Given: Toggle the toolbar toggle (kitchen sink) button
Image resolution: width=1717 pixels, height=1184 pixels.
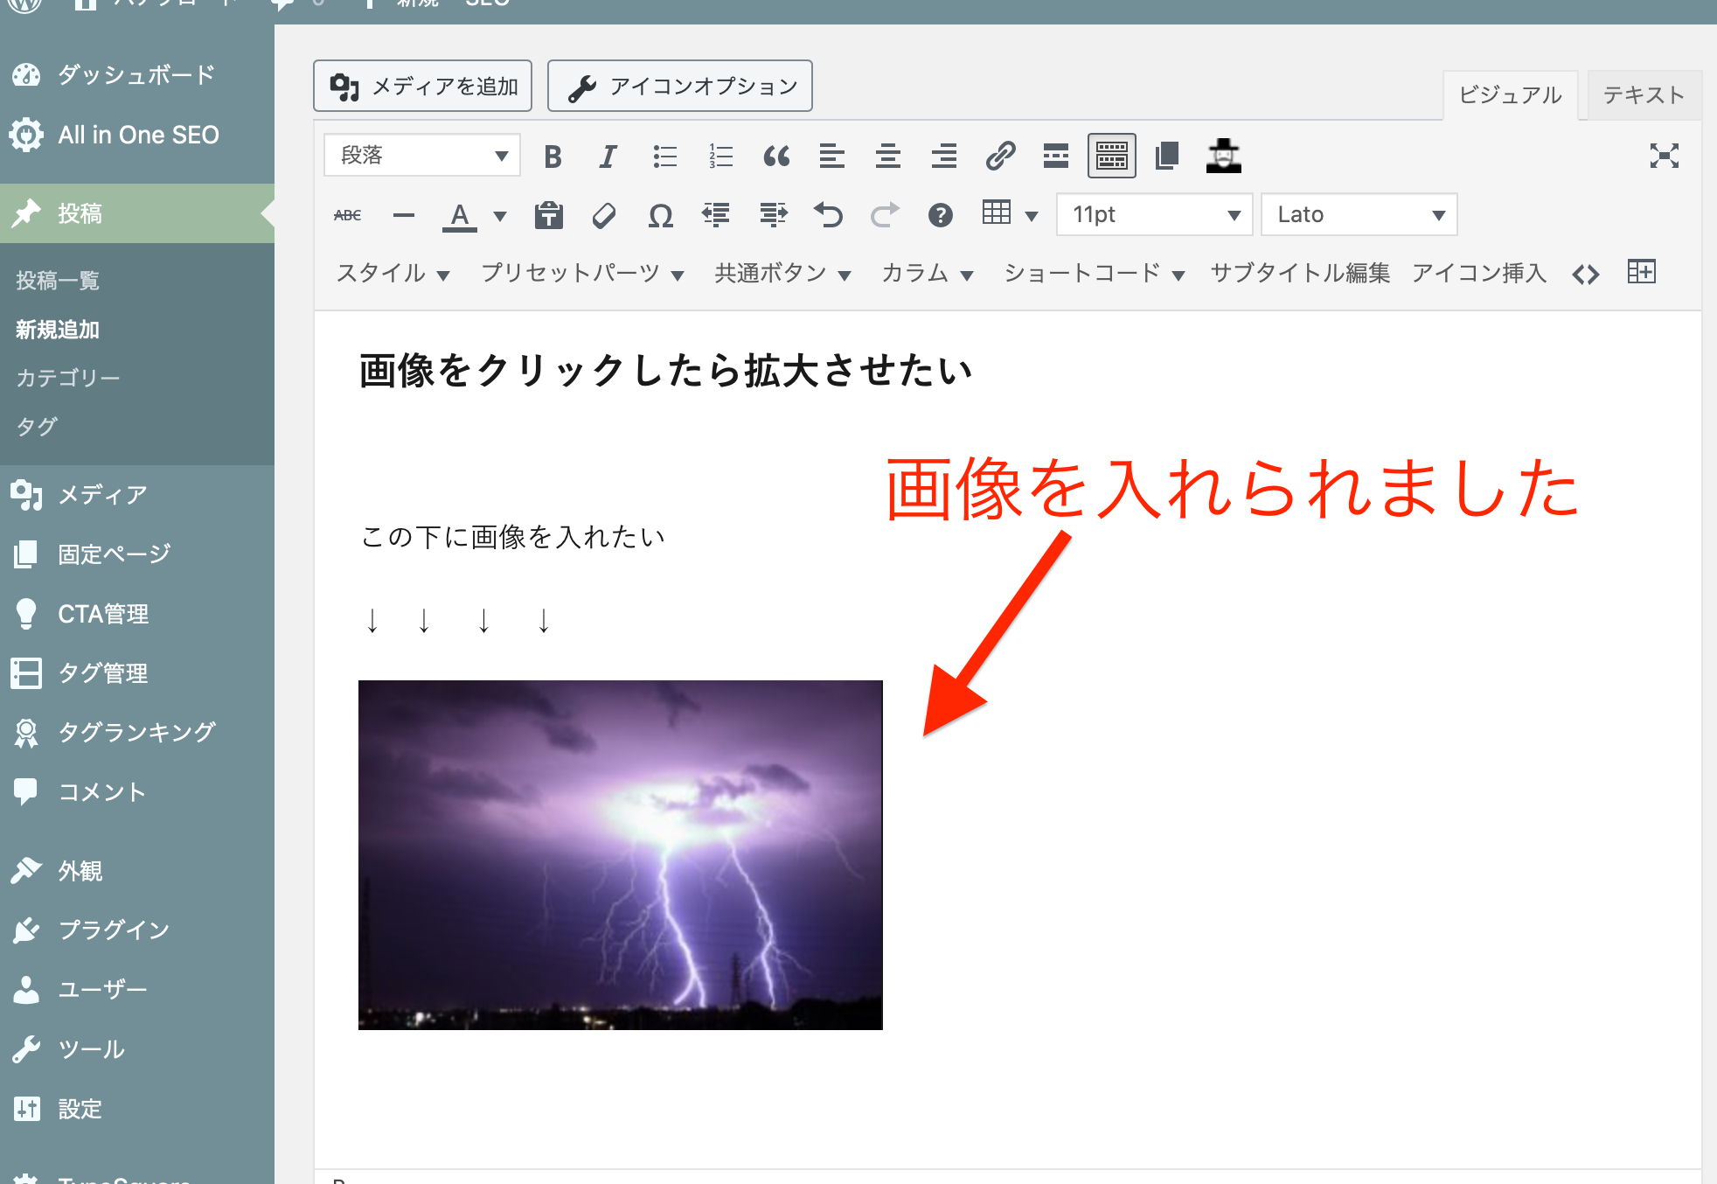Looking at the screenshot, I should [1111, 157].
